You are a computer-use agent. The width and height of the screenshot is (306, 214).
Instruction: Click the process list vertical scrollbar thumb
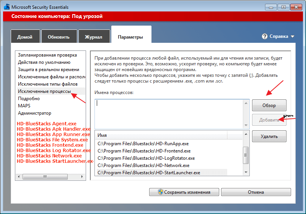coord(246,155)
